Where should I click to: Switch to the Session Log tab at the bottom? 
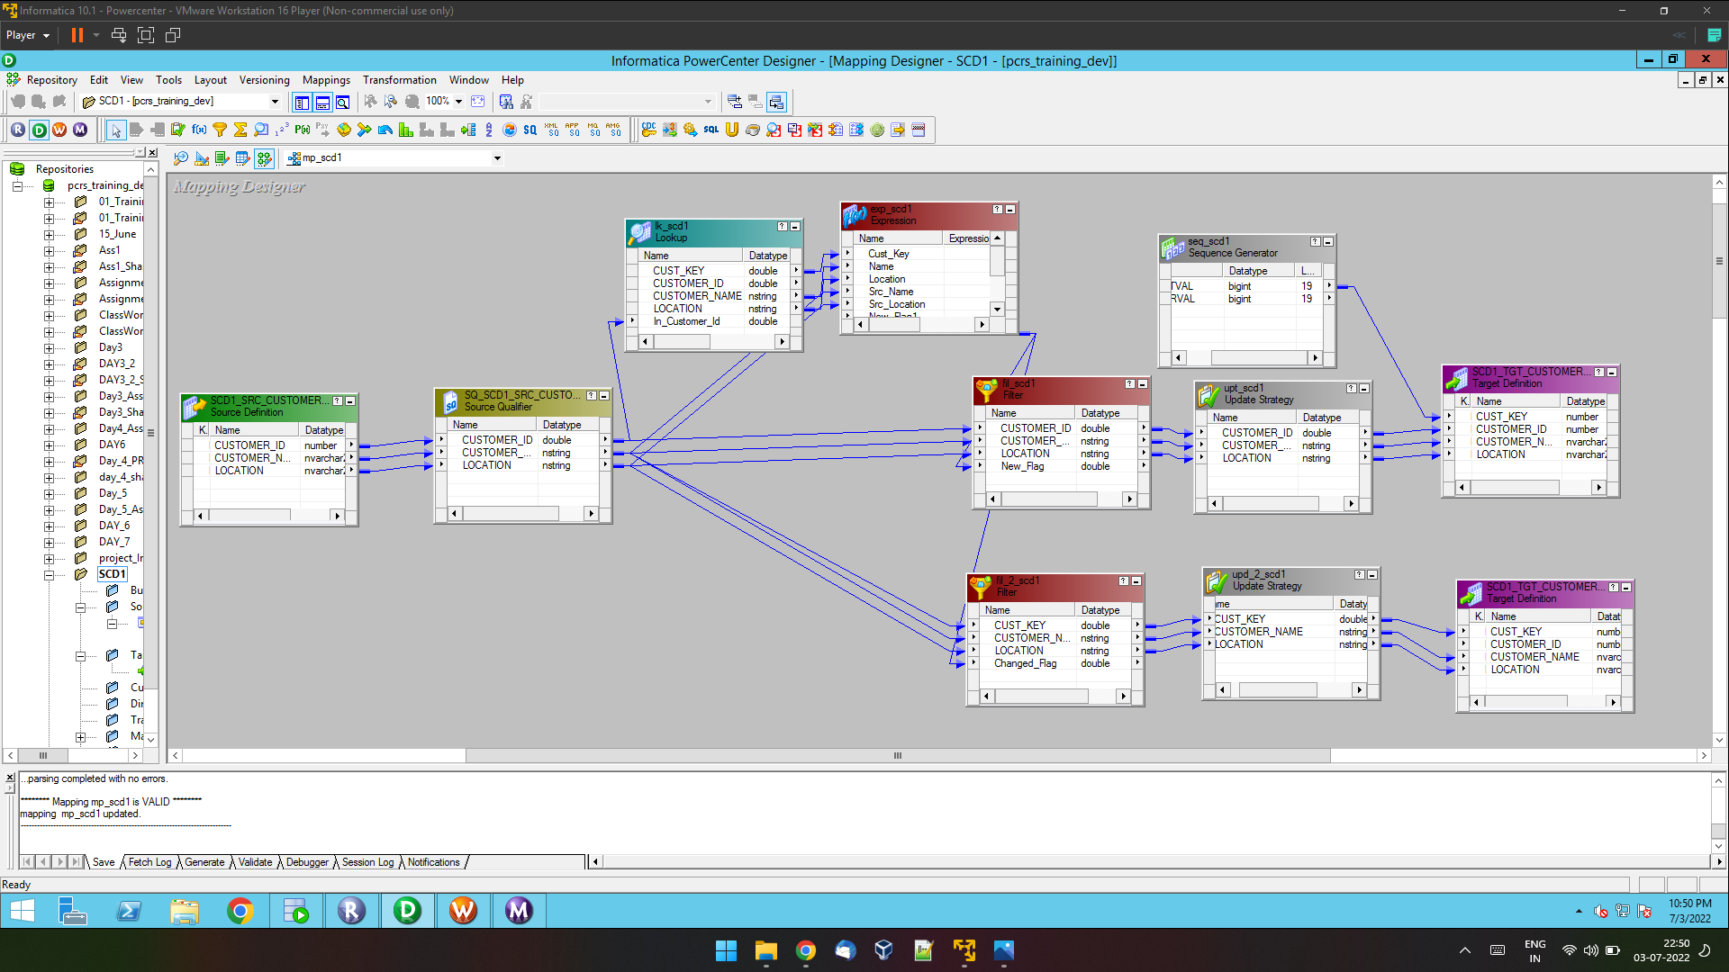(367, 861)
